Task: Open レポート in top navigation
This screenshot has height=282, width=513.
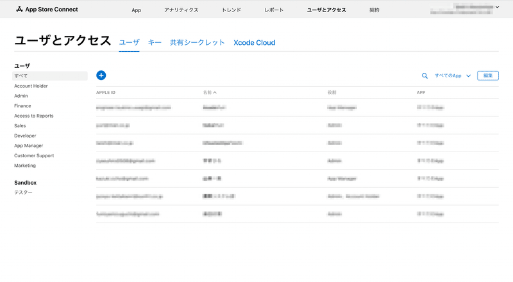Action: (x=274, y=10)
